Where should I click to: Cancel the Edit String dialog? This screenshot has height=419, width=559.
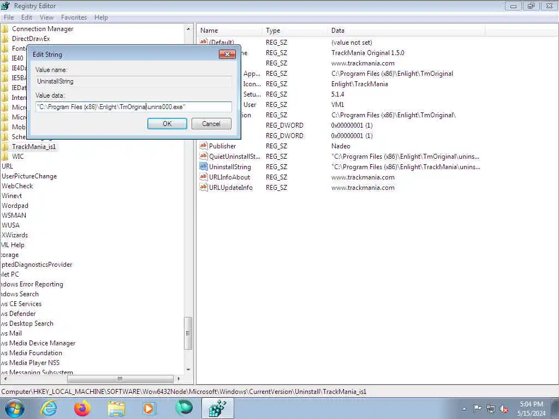point(211,124)
